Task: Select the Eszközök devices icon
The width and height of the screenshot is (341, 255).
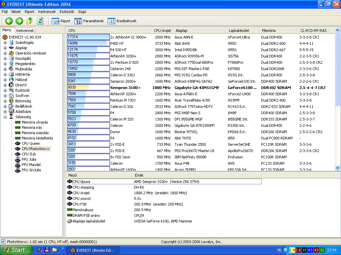Action: (11, 90)
